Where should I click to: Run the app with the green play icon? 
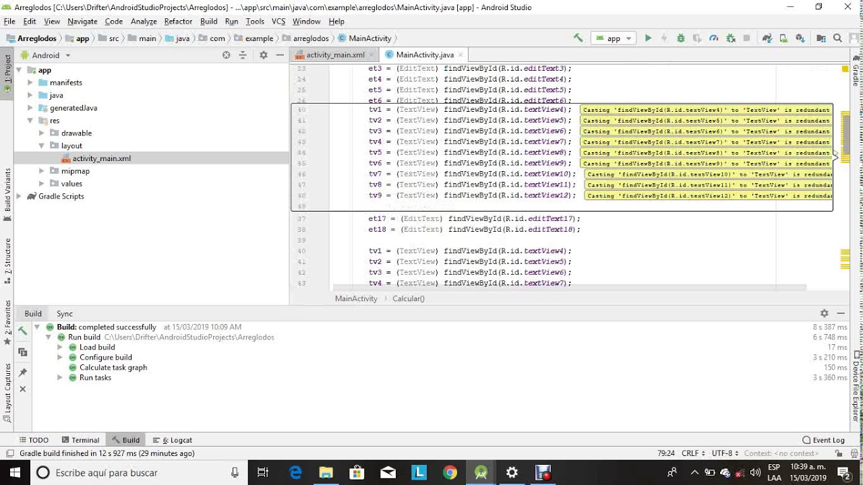(648, 38)
